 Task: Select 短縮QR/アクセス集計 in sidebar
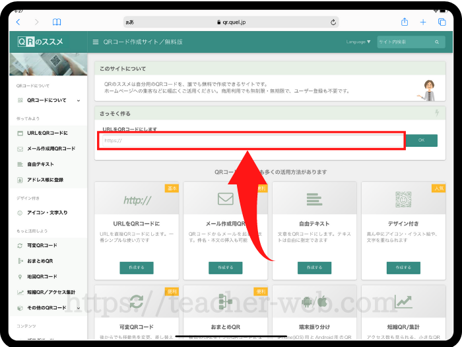[48, 292]
